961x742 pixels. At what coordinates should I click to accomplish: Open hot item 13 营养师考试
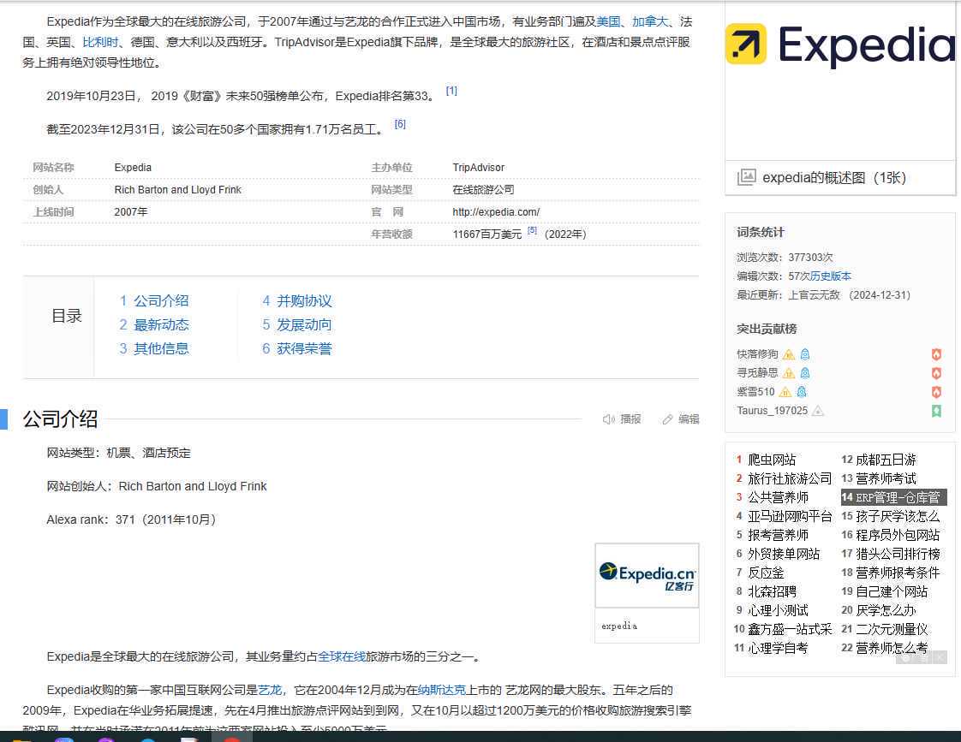coord(886,478)
